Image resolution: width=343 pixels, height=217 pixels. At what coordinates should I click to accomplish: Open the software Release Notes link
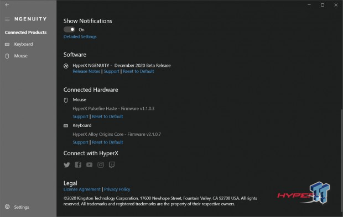point(86,71)
